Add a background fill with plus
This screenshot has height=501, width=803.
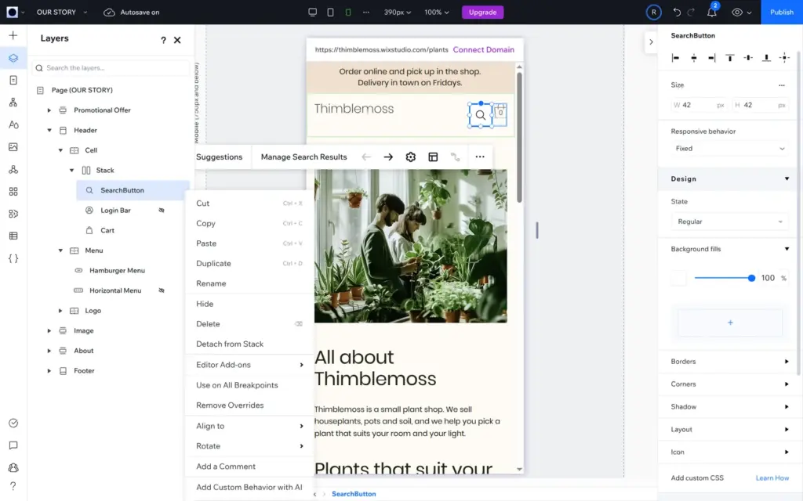(x=730, y=323)
